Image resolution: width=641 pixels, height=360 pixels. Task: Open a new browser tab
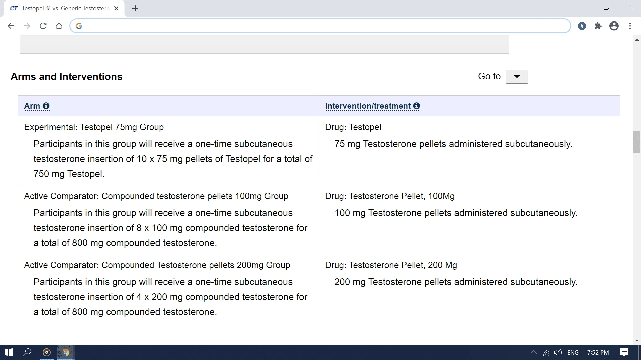135,8
